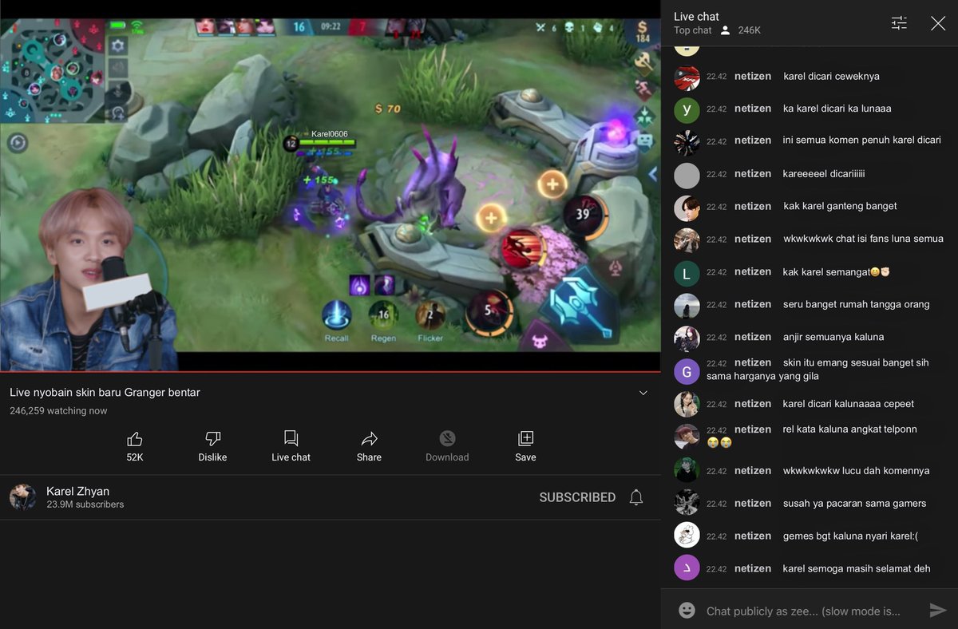Image resolution: width=958 pixels, height=629 pixels.
Task: Select message 'gemes bgt kaluna nyari karel:('
Action: click(850, 536)
